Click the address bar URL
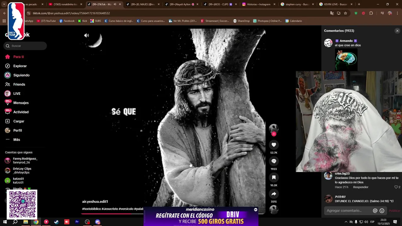Screen dimensions: 402x226 (71, 13)
